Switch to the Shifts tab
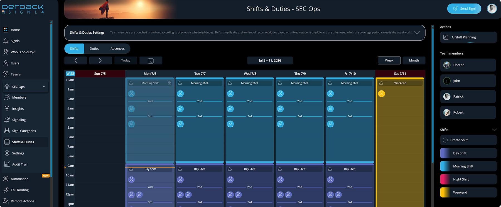 pyautogui.click(x=74, y=49)
